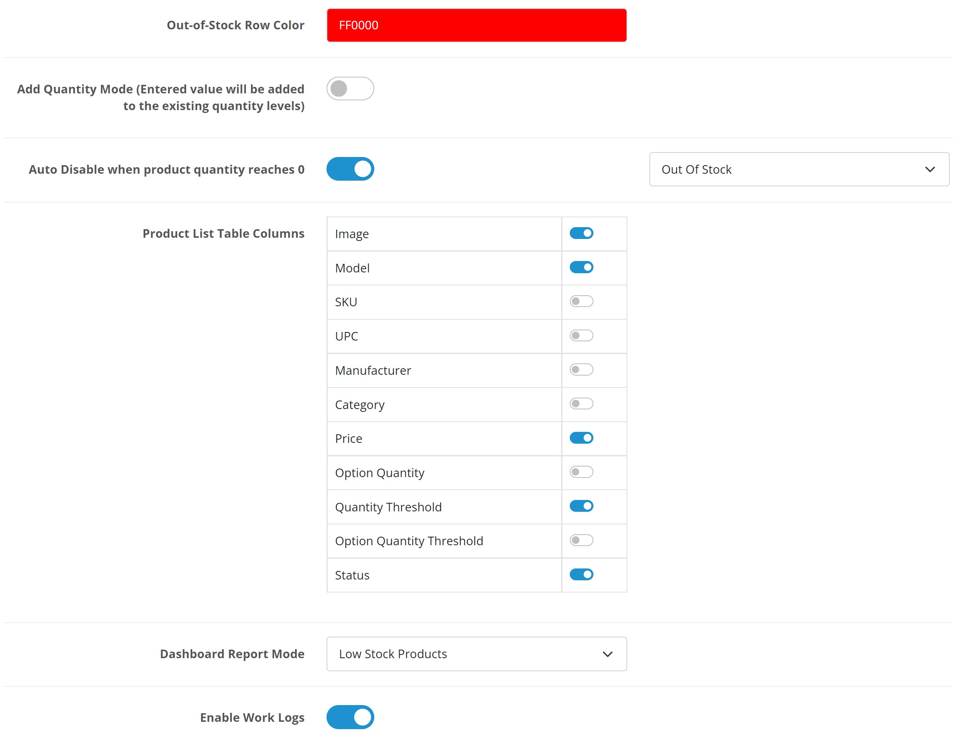Turn off the Model column toggle
Viewport: 953px width, 732px height.
[x=581, y=268]
